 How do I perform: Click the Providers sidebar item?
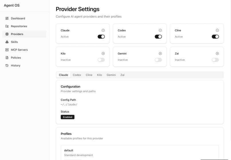coord(24,34)
